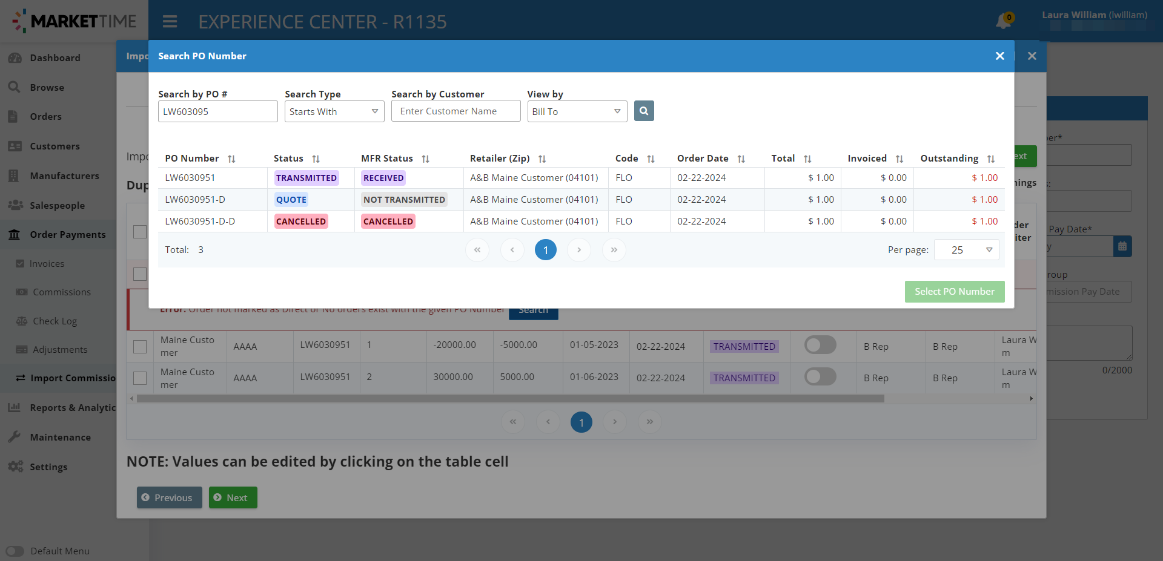
Task: Click the hamburger menu icon
Action: (170, 22)
